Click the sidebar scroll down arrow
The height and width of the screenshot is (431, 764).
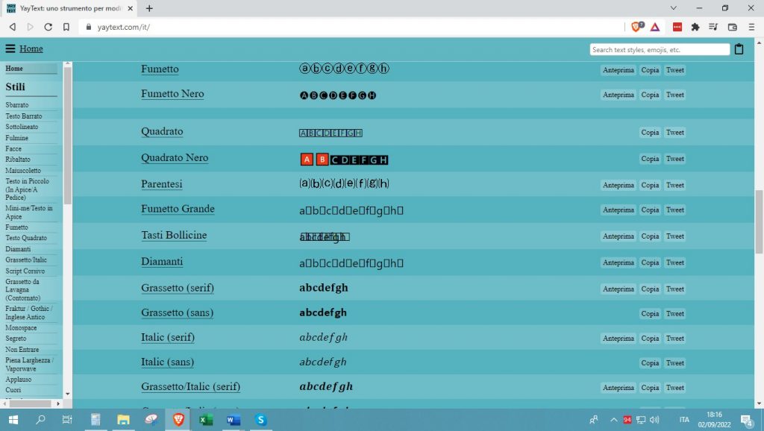[68, 393]
